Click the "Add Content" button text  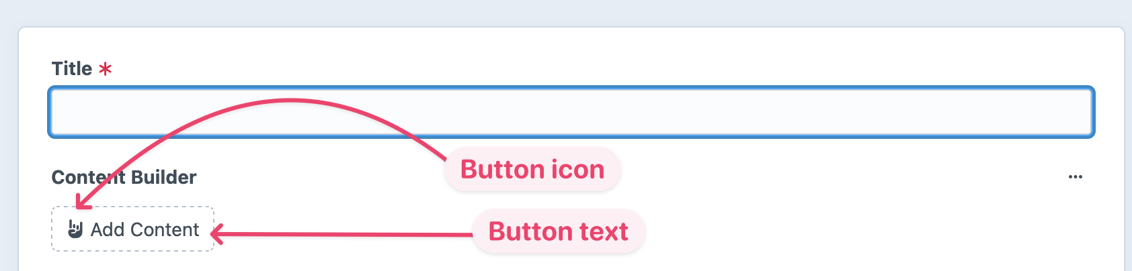tap(145, 229)
